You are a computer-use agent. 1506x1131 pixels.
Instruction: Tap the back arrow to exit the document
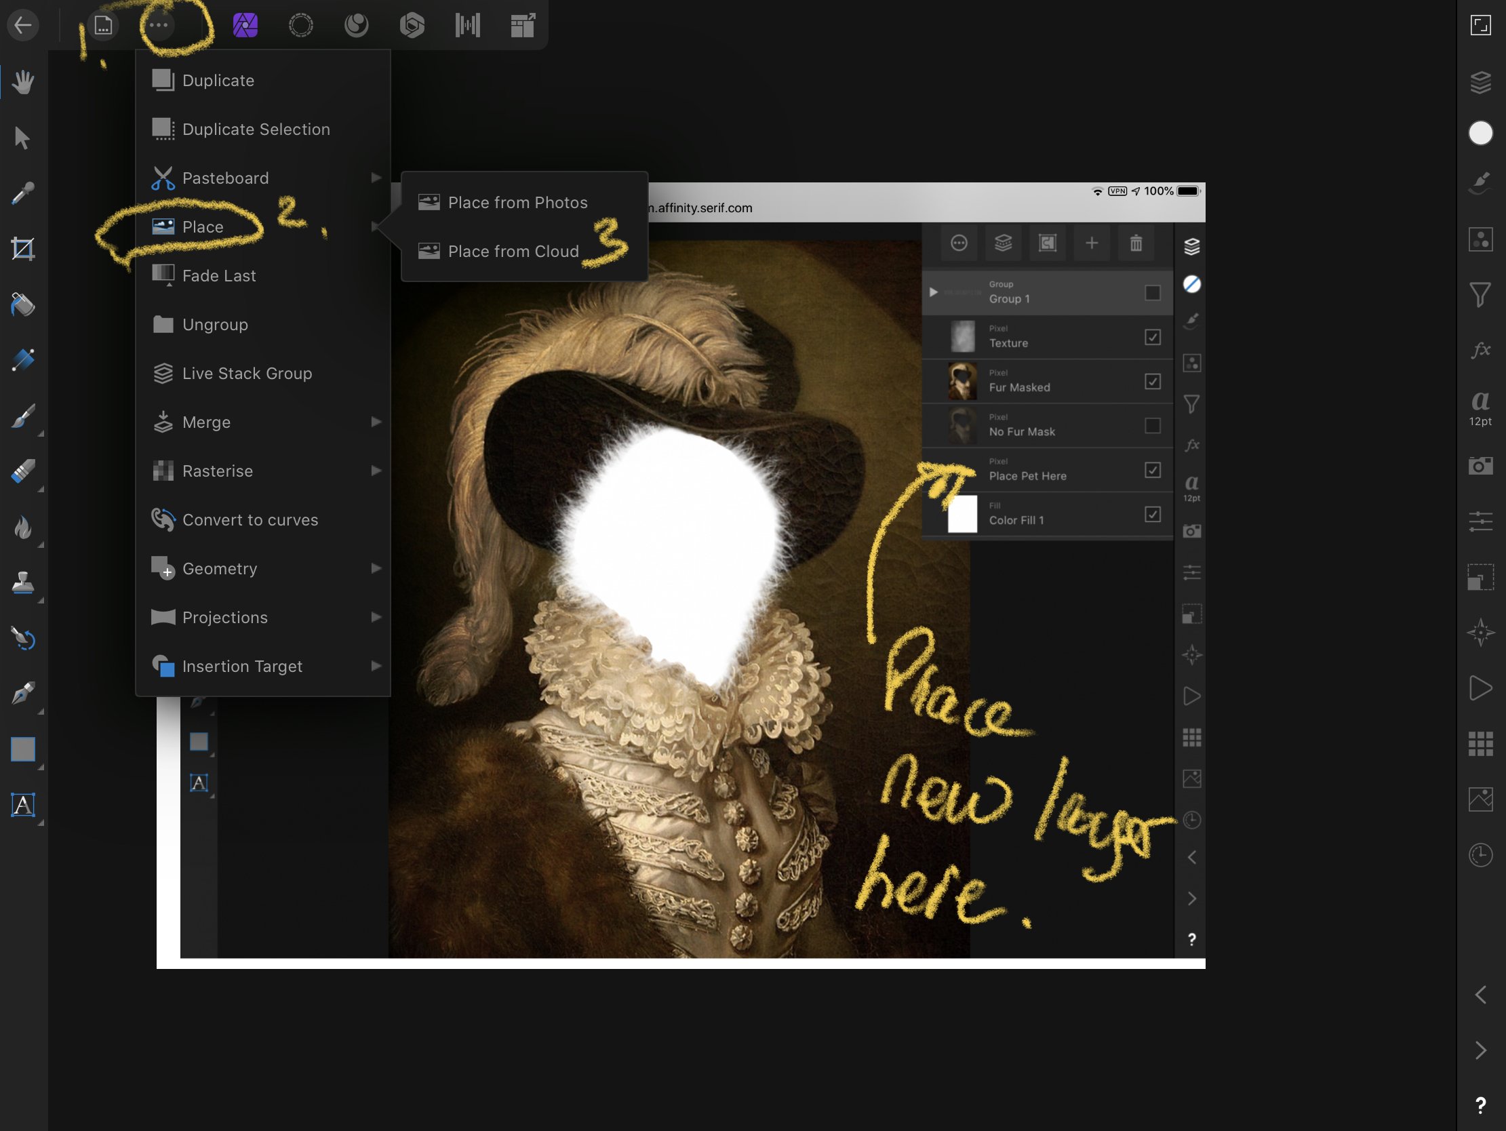click(23, 25)
